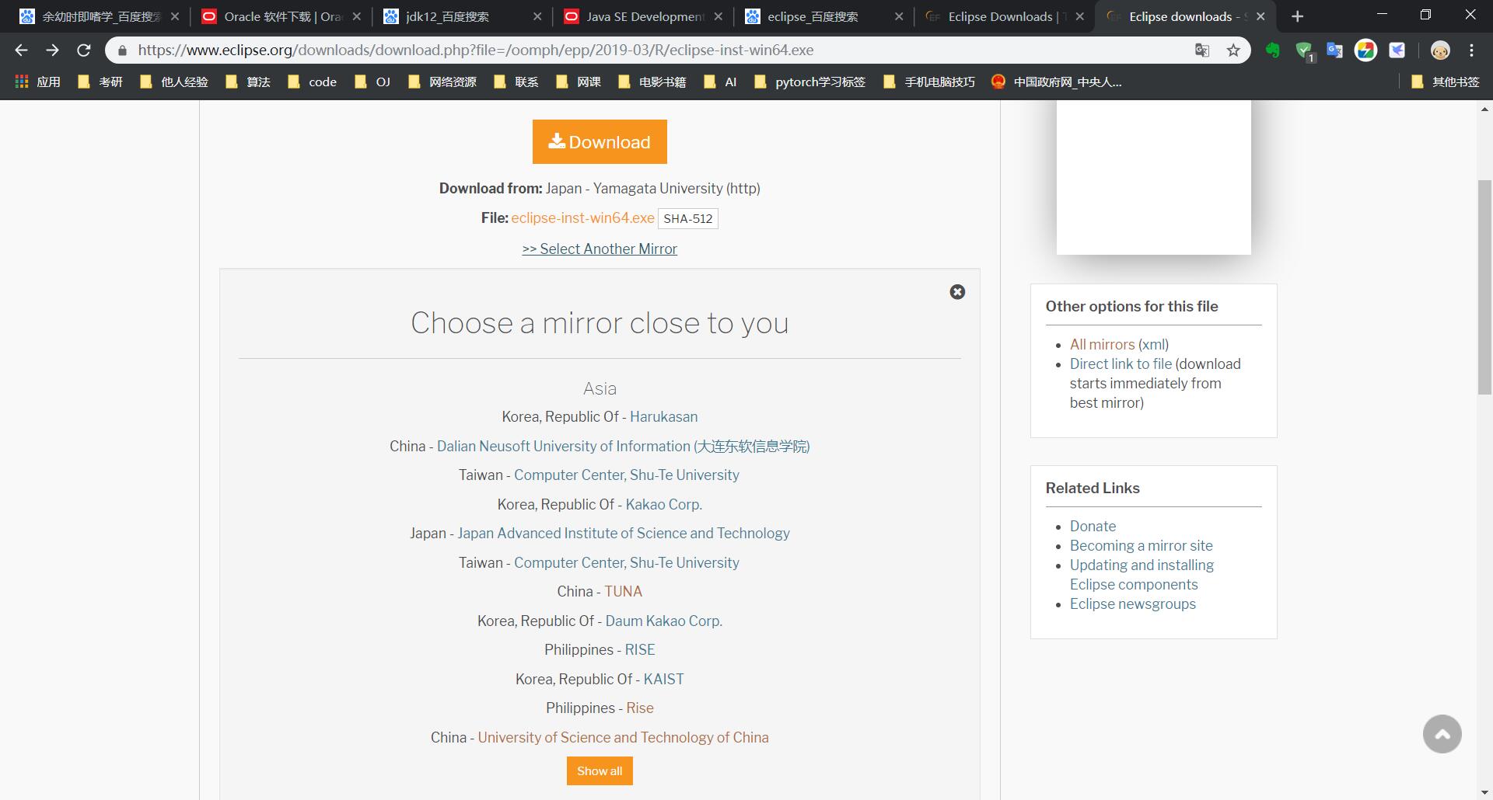The image size is (1493, 800).
Task: Open the 电影书籍 bookmark folder
Action: pos(652,82)
